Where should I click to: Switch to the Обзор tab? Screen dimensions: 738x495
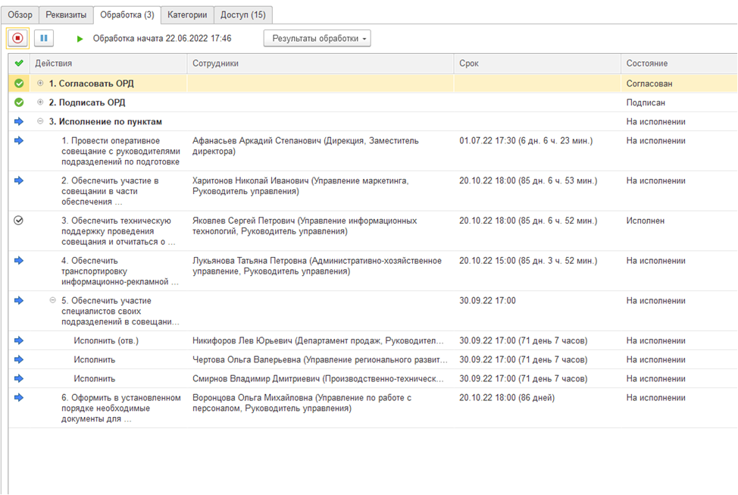tap(20, 14)
